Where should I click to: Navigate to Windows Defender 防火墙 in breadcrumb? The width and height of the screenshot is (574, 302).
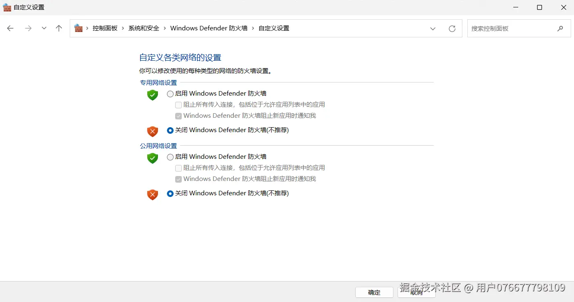coord(209,28)
